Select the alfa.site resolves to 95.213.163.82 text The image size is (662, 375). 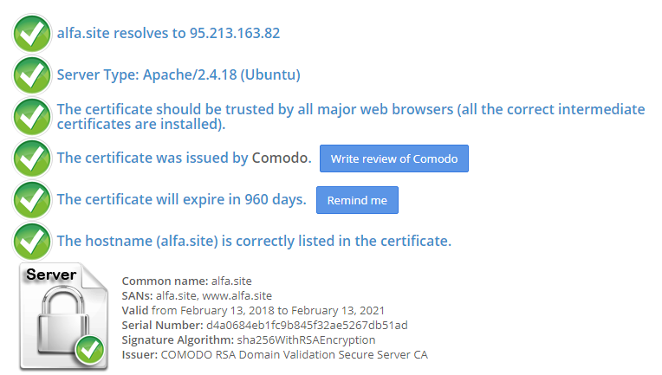click(168, 33)
